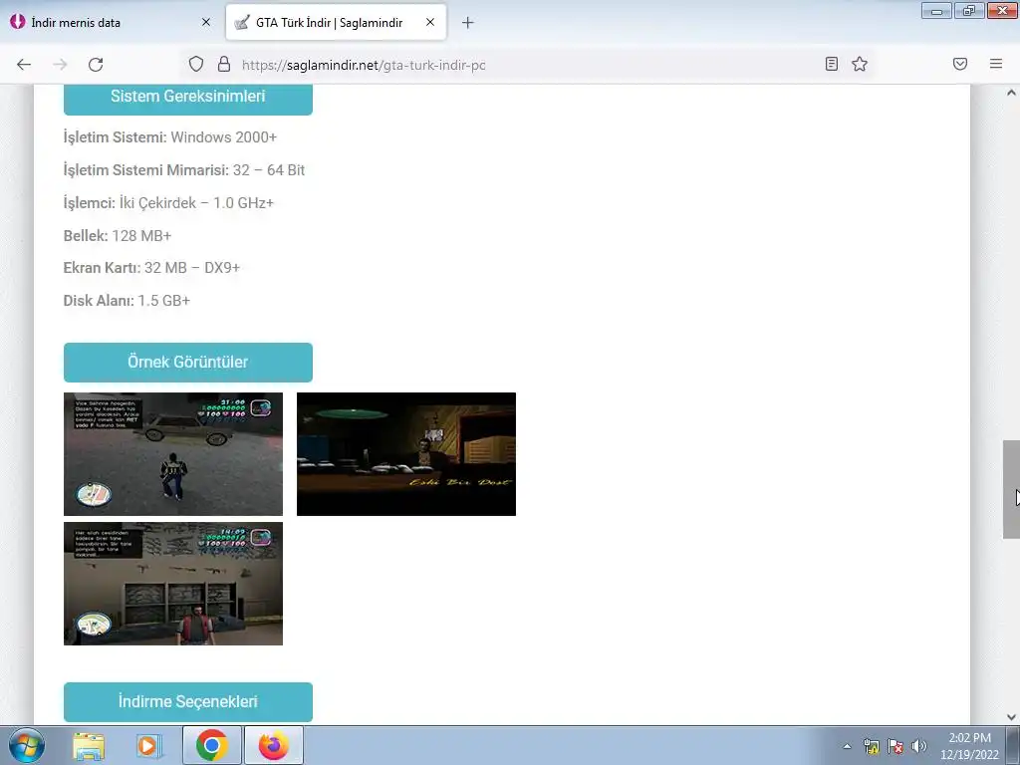Select 'İşletim Sistemi: Windows 2000+' text
This screenshot has width=1020, height=765.
(170, 137)
